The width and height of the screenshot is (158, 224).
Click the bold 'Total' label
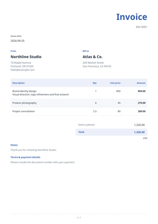(81, 132)
